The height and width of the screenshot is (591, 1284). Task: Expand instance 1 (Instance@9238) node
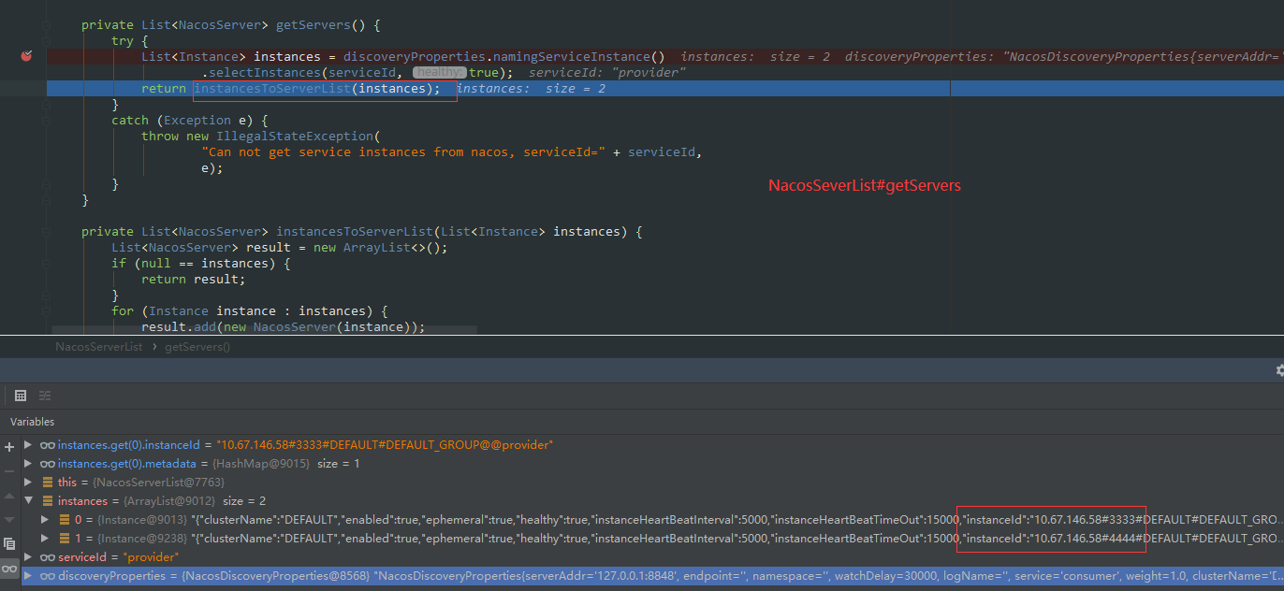tap(45, 538)
